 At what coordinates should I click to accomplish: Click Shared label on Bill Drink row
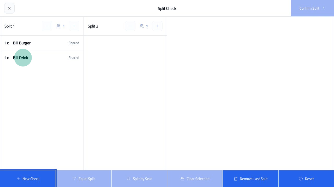coord(74,58)
